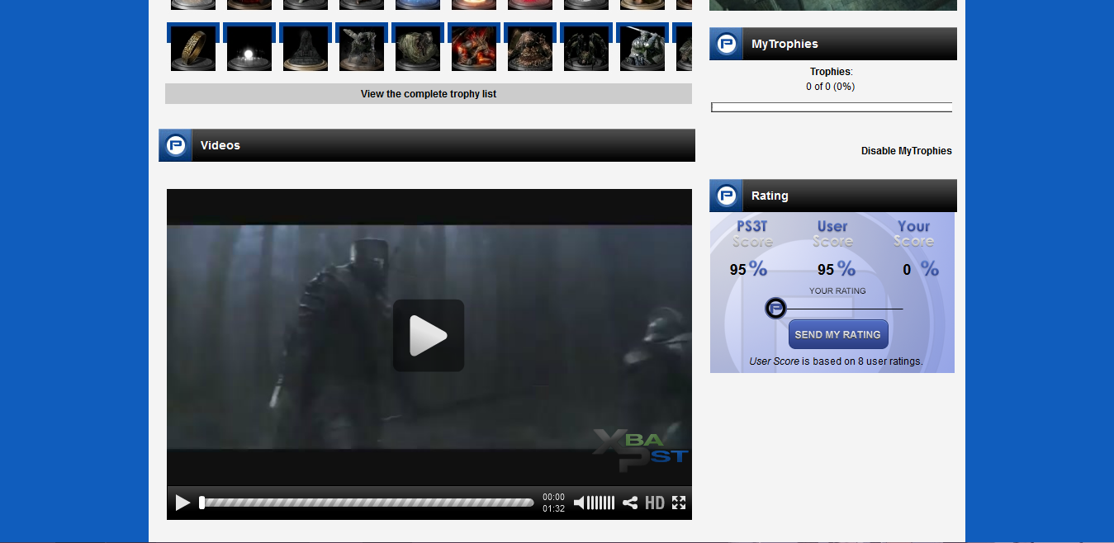Open the green hunched beast trophy icon
The width and height of the screenshot is (1114, 543).
coord(418,49)
